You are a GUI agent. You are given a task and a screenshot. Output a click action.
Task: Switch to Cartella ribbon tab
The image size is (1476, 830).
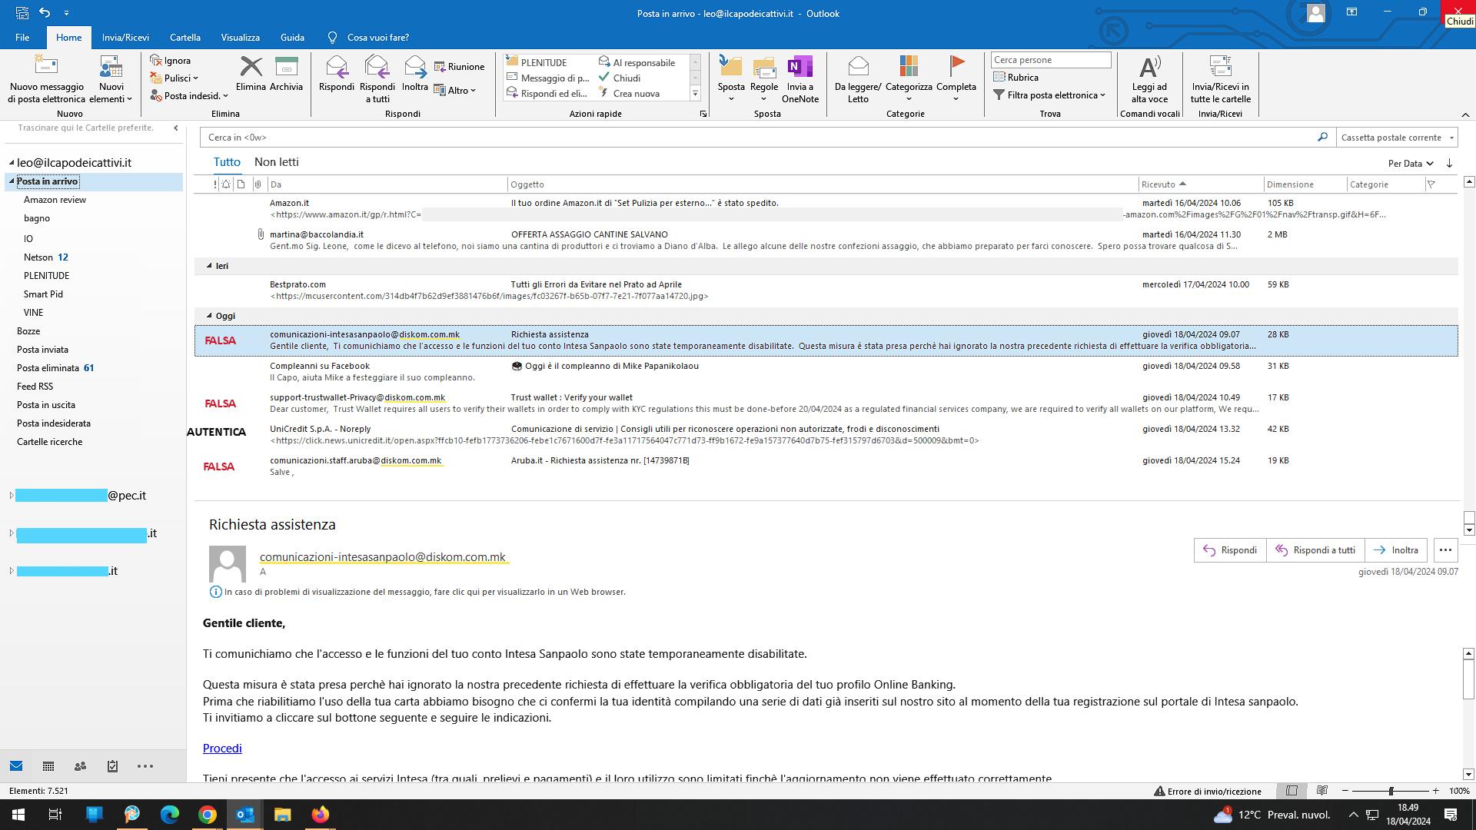point(185,37)
